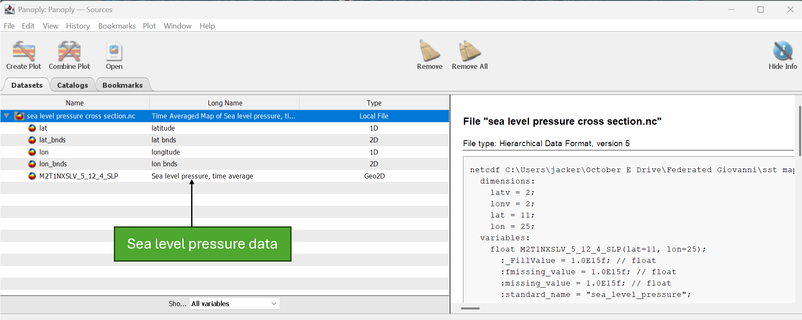Screen dimensions: 802x320
Task: Click the Geo2D type cell
Action: (374, 176)
